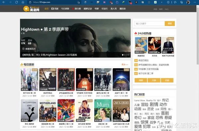Open the Yellowstone poster
Screen dimensions: 199x131
coord(30,110)
